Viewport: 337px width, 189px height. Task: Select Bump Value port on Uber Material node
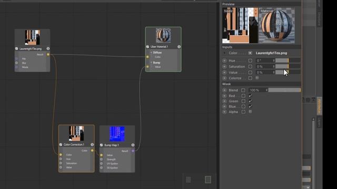tap(147, 67)
